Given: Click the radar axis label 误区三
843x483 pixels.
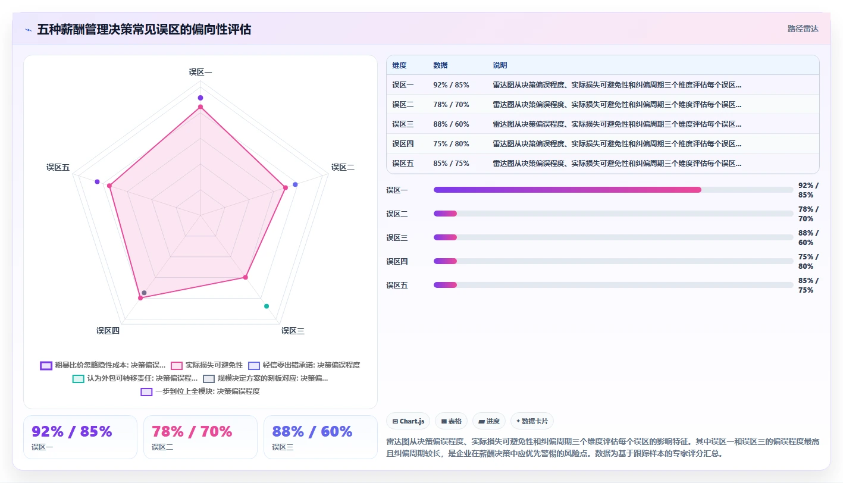Looking at the screenshot, I should pyautogui.click(x=293, y=331).
